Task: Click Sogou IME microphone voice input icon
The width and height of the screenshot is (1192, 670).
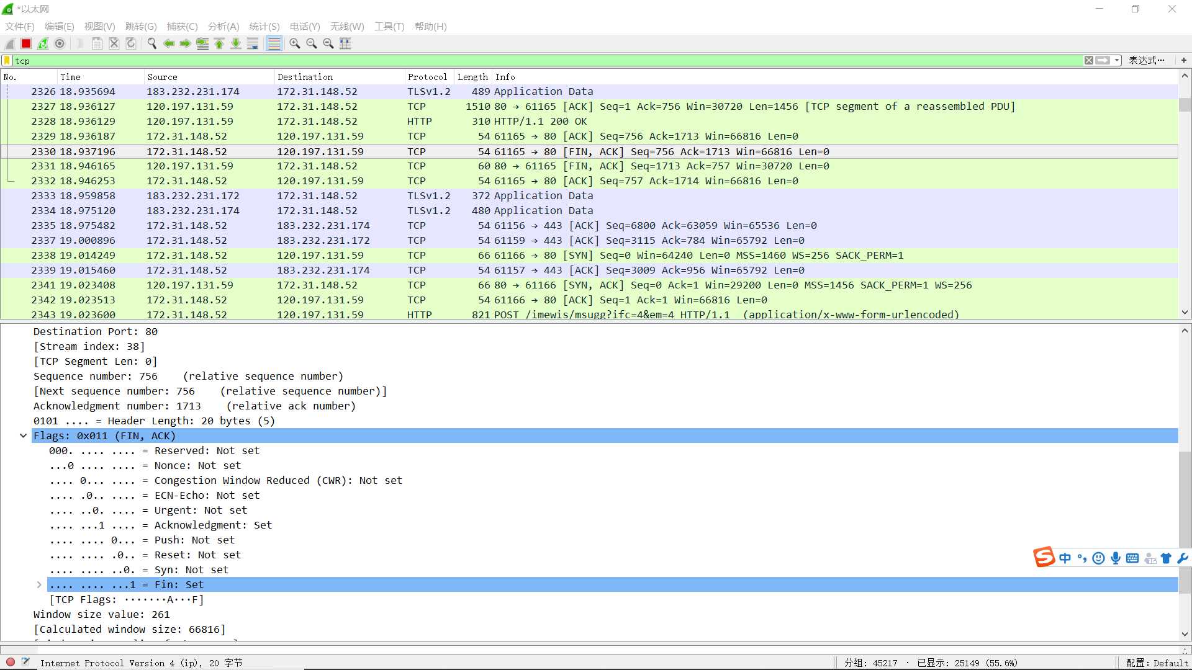Action: tap(1116, 558)
